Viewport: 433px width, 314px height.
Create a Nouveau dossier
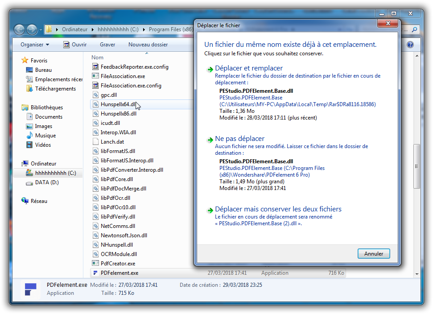[x=148, y=45]
